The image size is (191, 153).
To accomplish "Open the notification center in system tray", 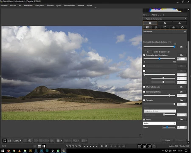I will (186, 150).
